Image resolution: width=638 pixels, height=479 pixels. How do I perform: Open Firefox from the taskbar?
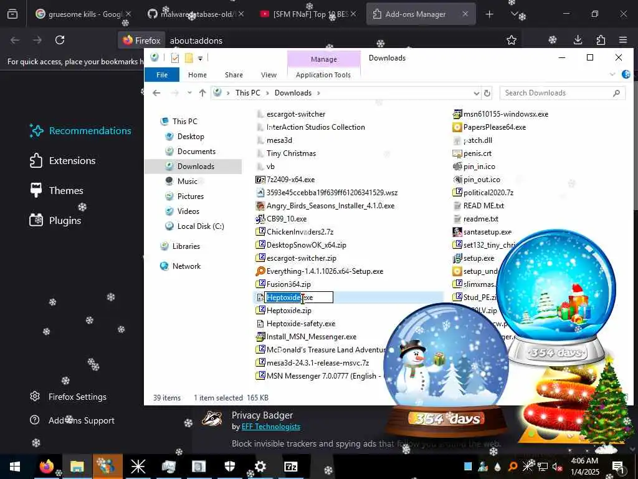click(x=46, y=467)
